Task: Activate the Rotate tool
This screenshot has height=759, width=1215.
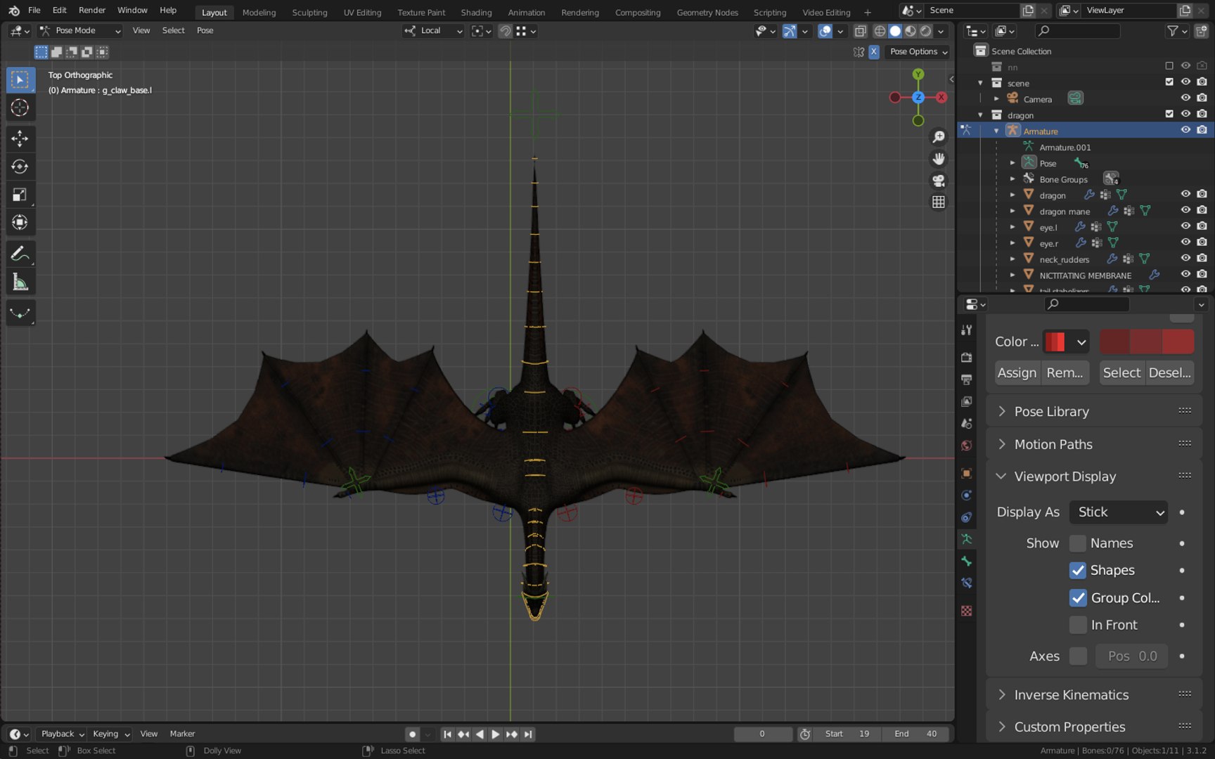Action: (20, 167)
